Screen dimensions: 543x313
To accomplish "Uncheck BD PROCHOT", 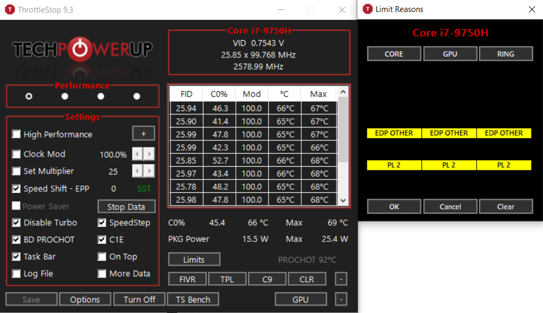I will point(16,239).
